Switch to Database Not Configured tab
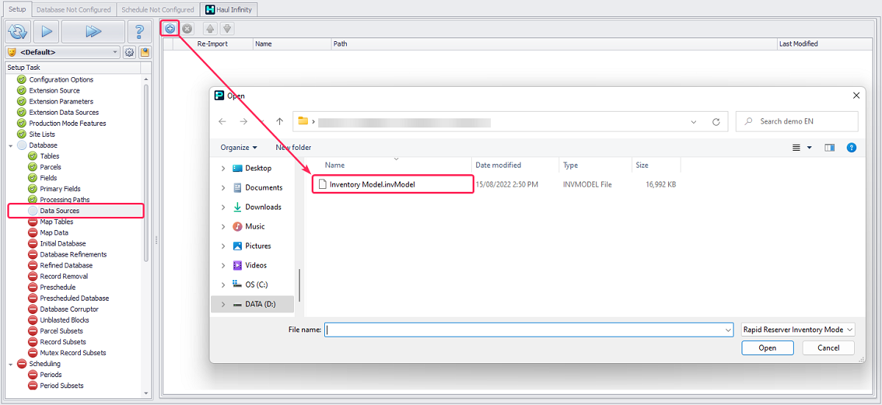882x405 pixels. tap(73, 10)
